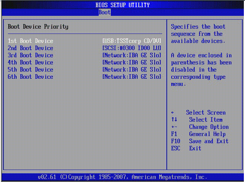
Task: Click the ESC key label in legend
Action: click(x=175, y=148)
